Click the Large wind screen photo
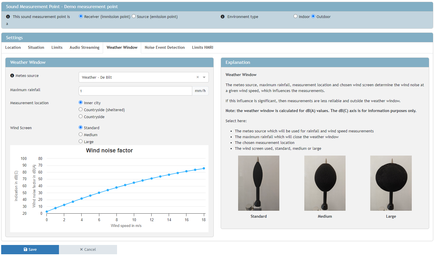435x256 pixels. [x=391, y=183]
